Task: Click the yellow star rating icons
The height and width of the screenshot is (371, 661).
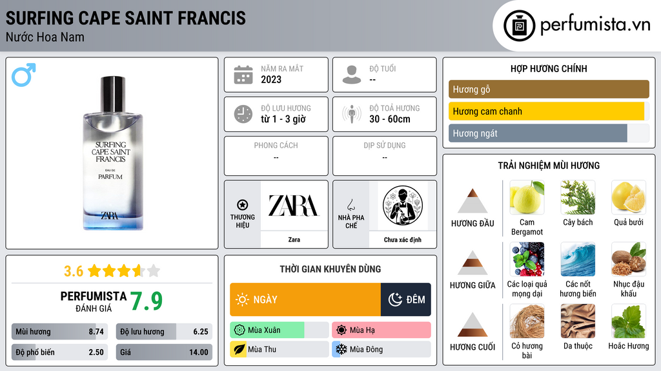Action: [124, 271]
